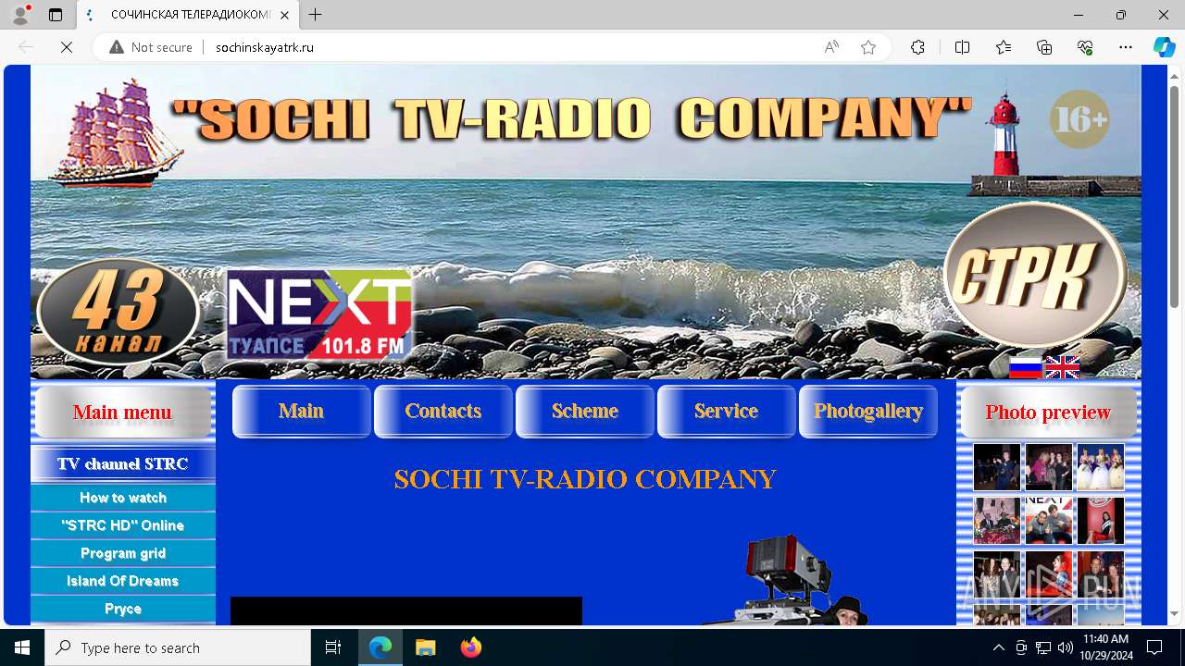Viewport: 1185px width, 666px height.
Task: Select the Сочинская Телерадиокомпания browser tab
Action: (188, 15)
